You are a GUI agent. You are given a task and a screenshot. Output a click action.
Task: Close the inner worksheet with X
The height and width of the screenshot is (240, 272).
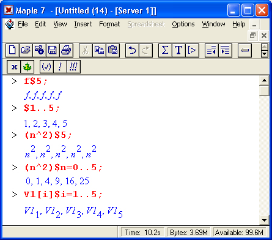tap(264, 36)
